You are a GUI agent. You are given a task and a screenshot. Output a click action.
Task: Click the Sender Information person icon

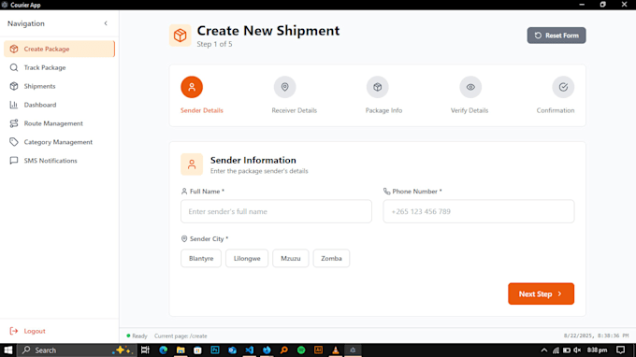tap(192, 164)
